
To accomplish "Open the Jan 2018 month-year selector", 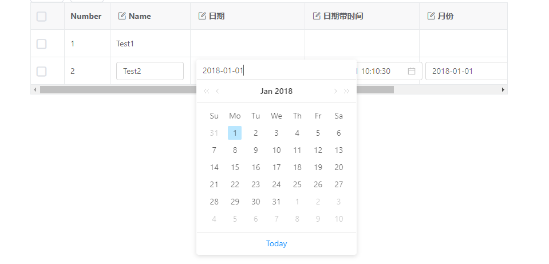I will tap(276, 91).
